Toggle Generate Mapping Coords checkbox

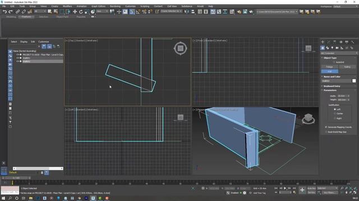[326, 127]
